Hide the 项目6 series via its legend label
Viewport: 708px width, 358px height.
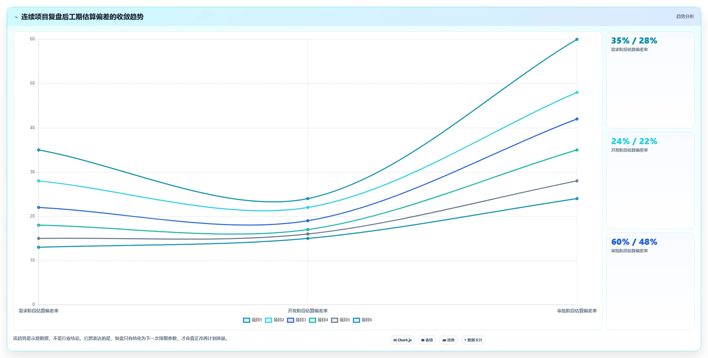[367, 320]
